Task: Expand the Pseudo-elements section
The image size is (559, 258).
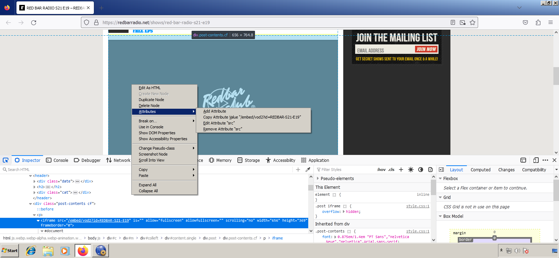Action: [318, 178]
